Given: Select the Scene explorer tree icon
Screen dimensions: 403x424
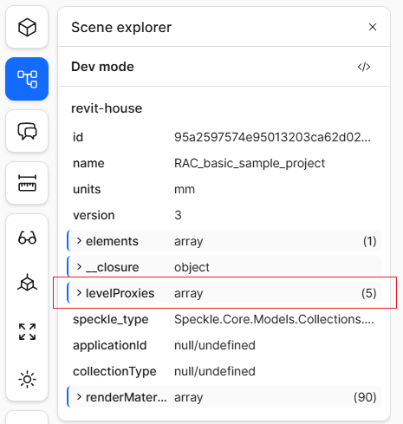Looking at the screenshot, I should pyautogui.click(x=27, y=79).
